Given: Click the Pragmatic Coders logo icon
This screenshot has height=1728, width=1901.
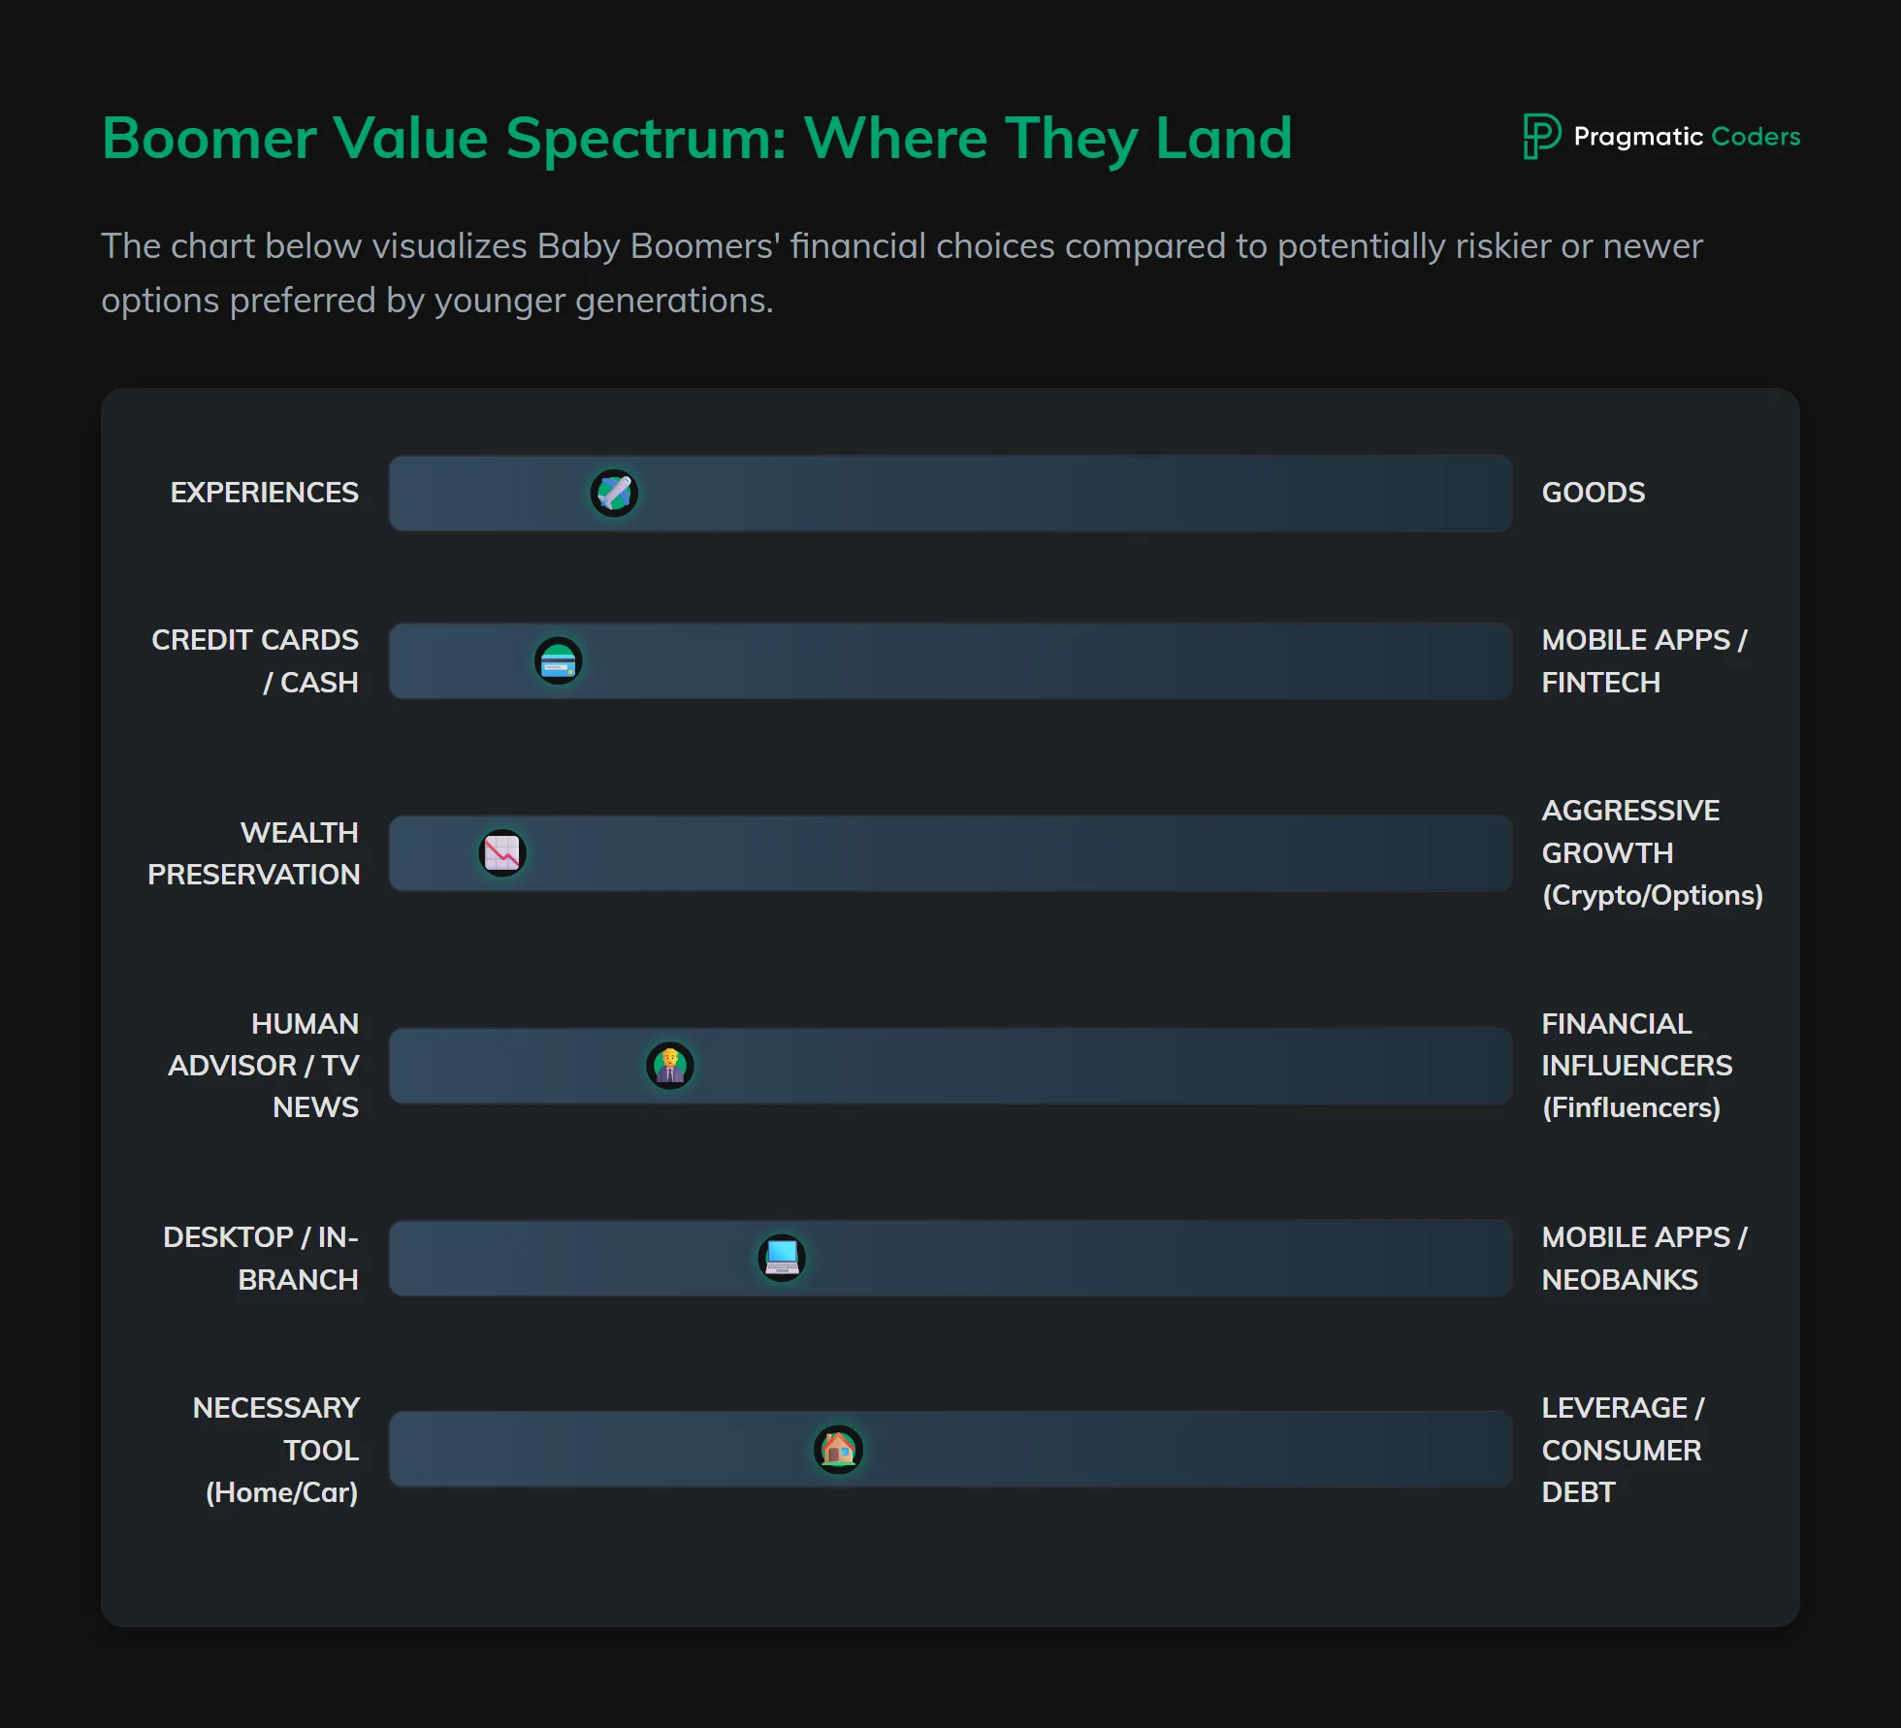Looking at the screenshot, I should (x=1540, y=136).
